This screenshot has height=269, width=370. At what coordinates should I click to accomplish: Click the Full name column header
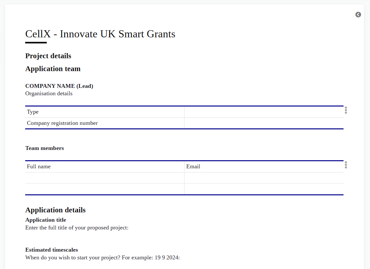pyautogui.click(x=105, y=167)
